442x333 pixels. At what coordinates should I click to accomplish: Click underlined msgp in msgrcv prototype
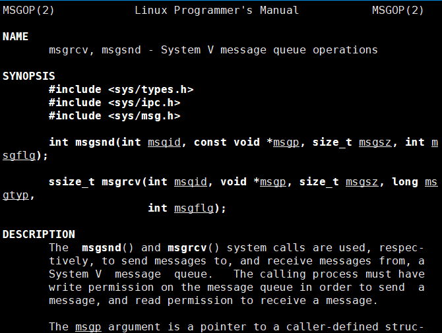pyautogui.click(x=273, y=182)
